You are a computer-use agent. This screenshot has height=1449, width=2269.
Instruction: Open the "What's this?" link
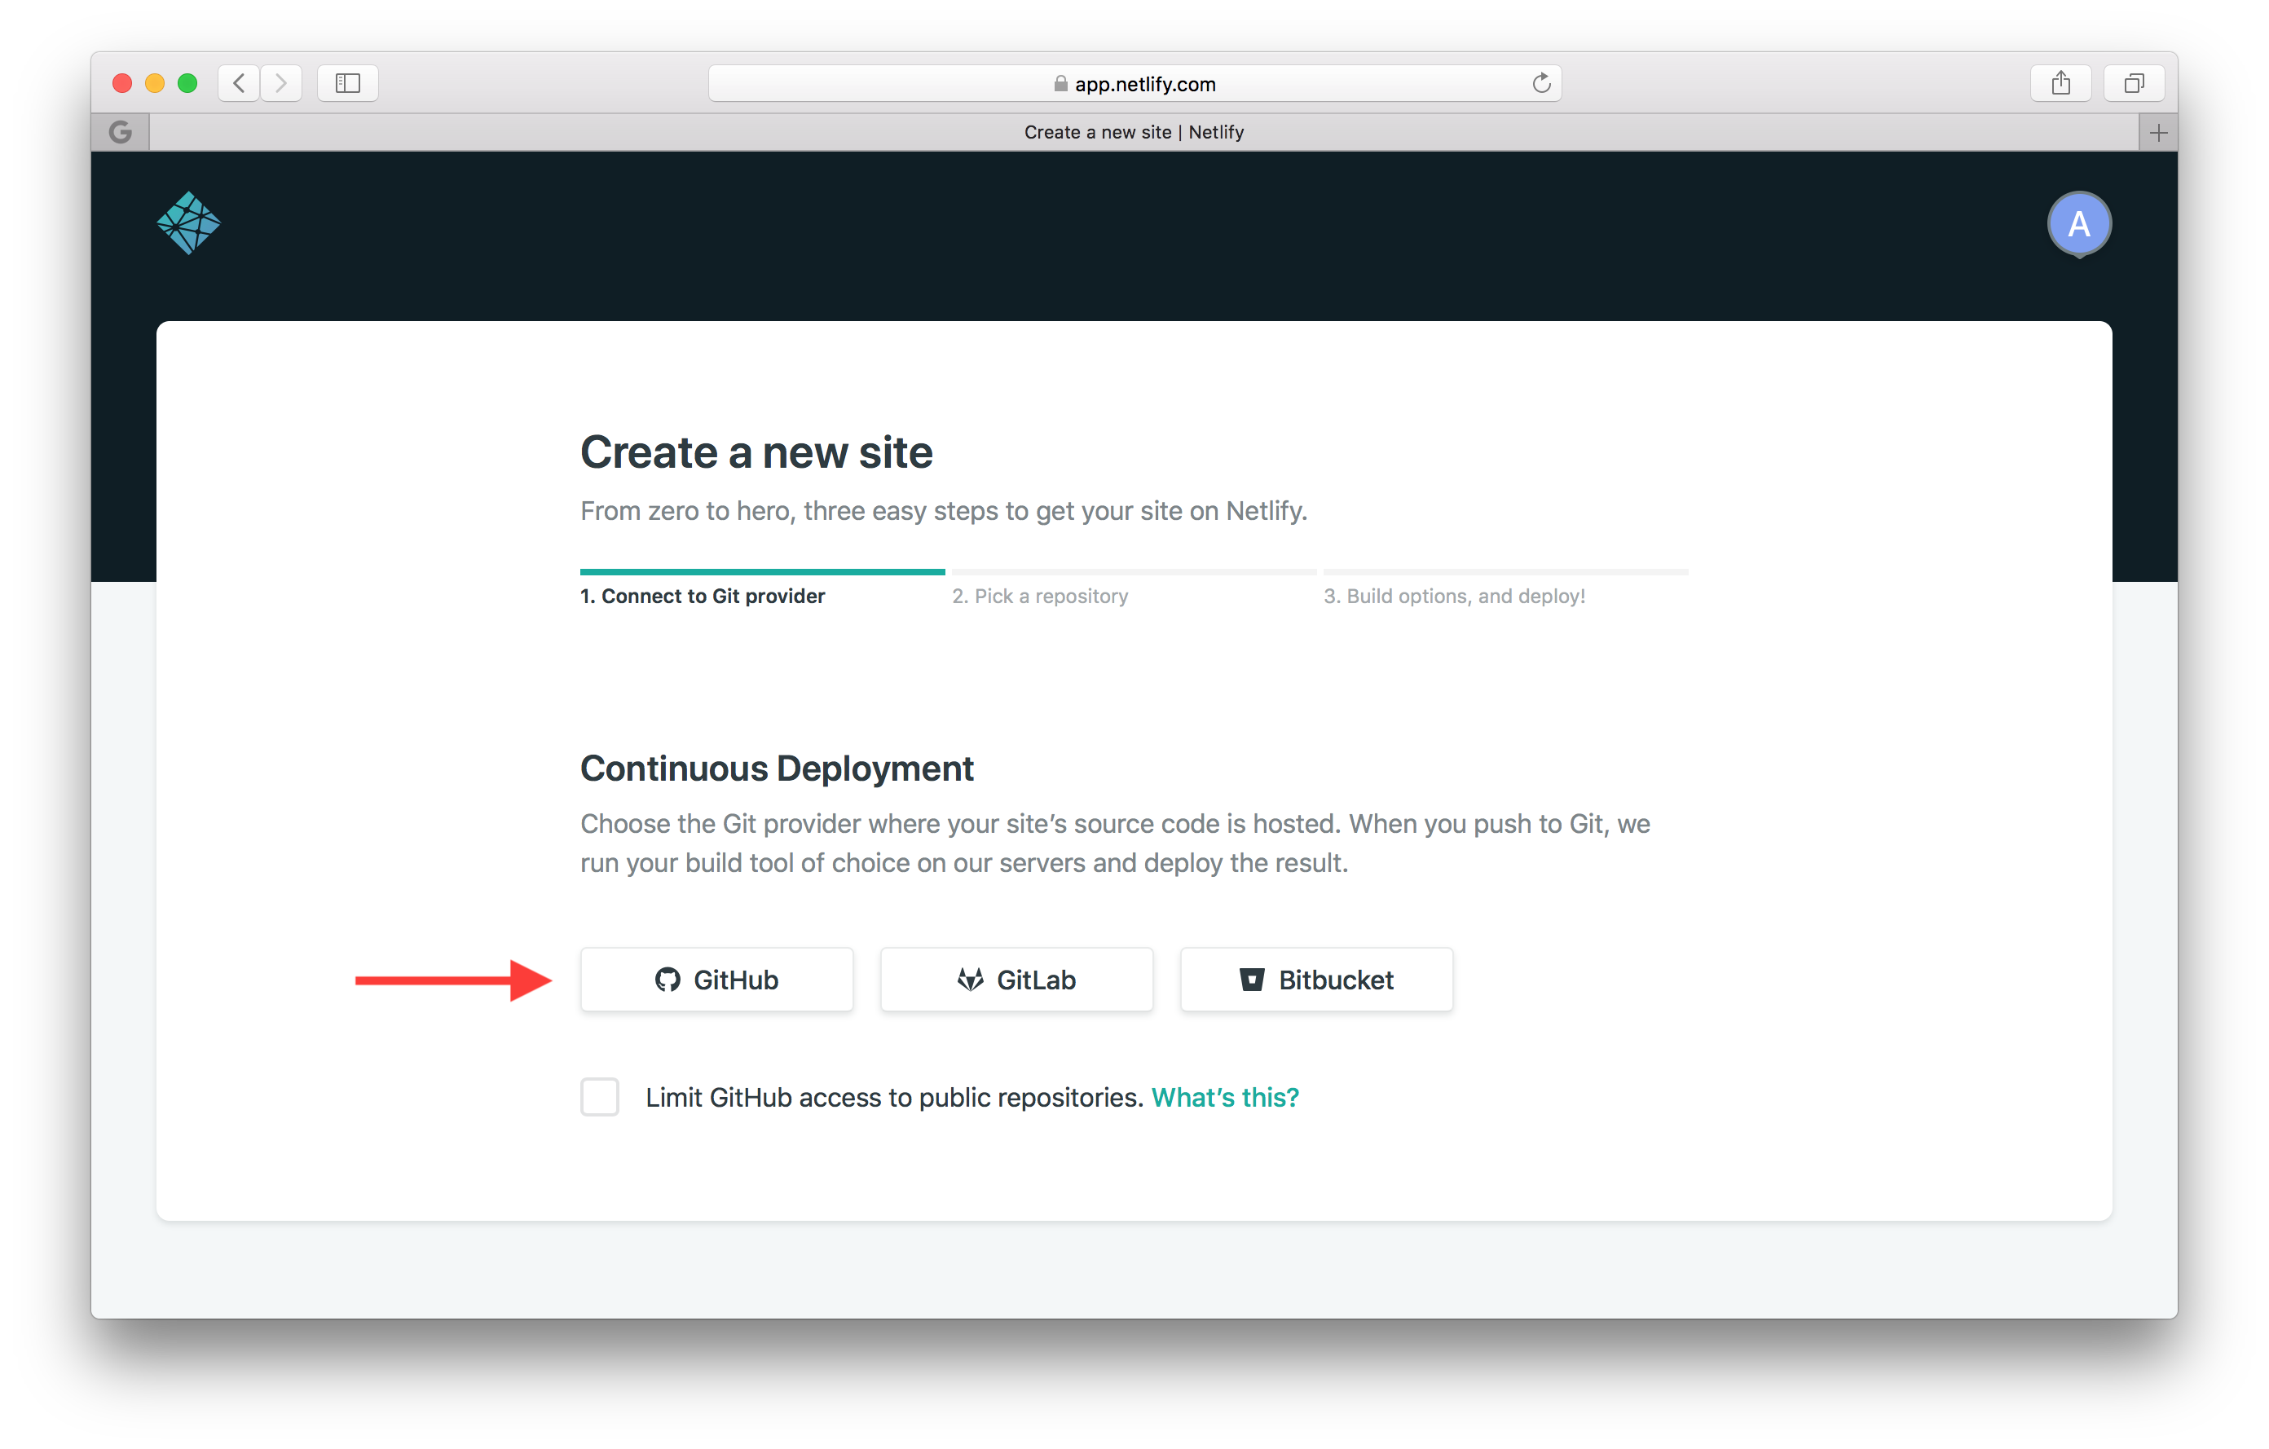pyautogui.click(x=1224, y=1098)
